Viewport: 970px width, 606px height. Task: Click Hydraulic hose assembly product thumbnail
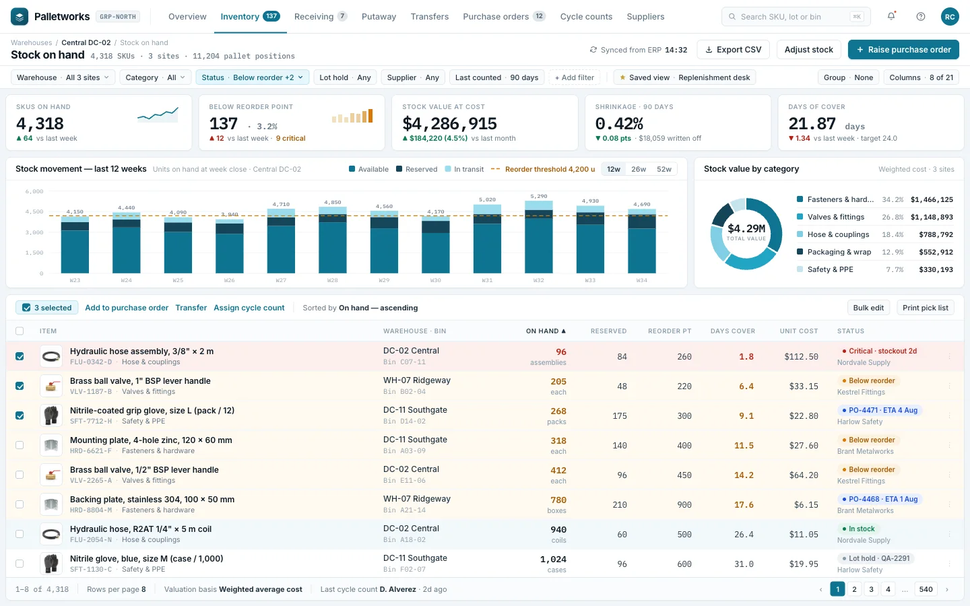51,357
